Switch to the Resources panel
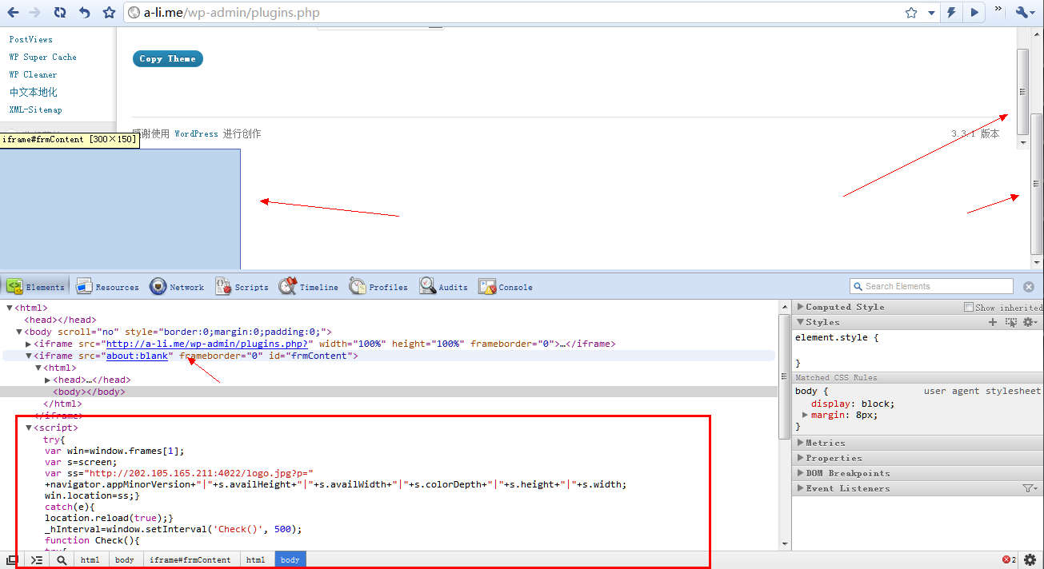This screenshot has height=569, width=1044. pyautogui.click(x=106, y=287)
